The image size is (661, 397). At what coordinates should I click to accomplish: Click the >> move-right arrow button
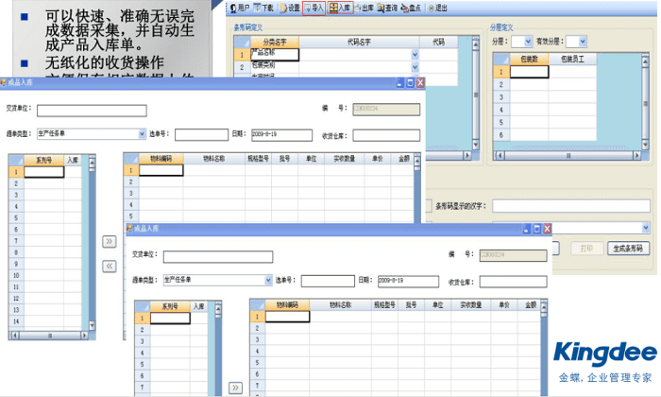(x=109, y=242)
